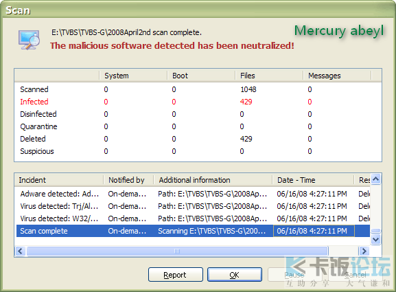The width and height of the screenshot is (396, 292).
Task: Select the Scan complete incident row
Action: click(x=193, y=231)
